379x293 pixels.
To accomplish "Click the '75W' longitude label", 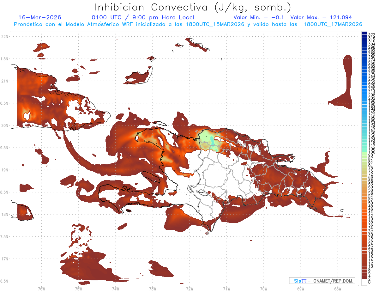I will [x=78, y=289].
